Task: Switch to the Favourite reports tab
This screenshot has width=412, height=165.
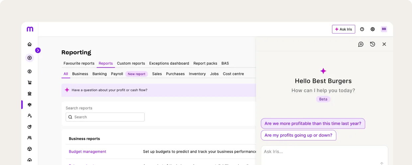Action: tap(79, 63)
